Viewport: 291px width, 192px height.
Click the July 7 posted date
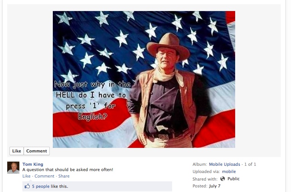click(x=215, y=186)
